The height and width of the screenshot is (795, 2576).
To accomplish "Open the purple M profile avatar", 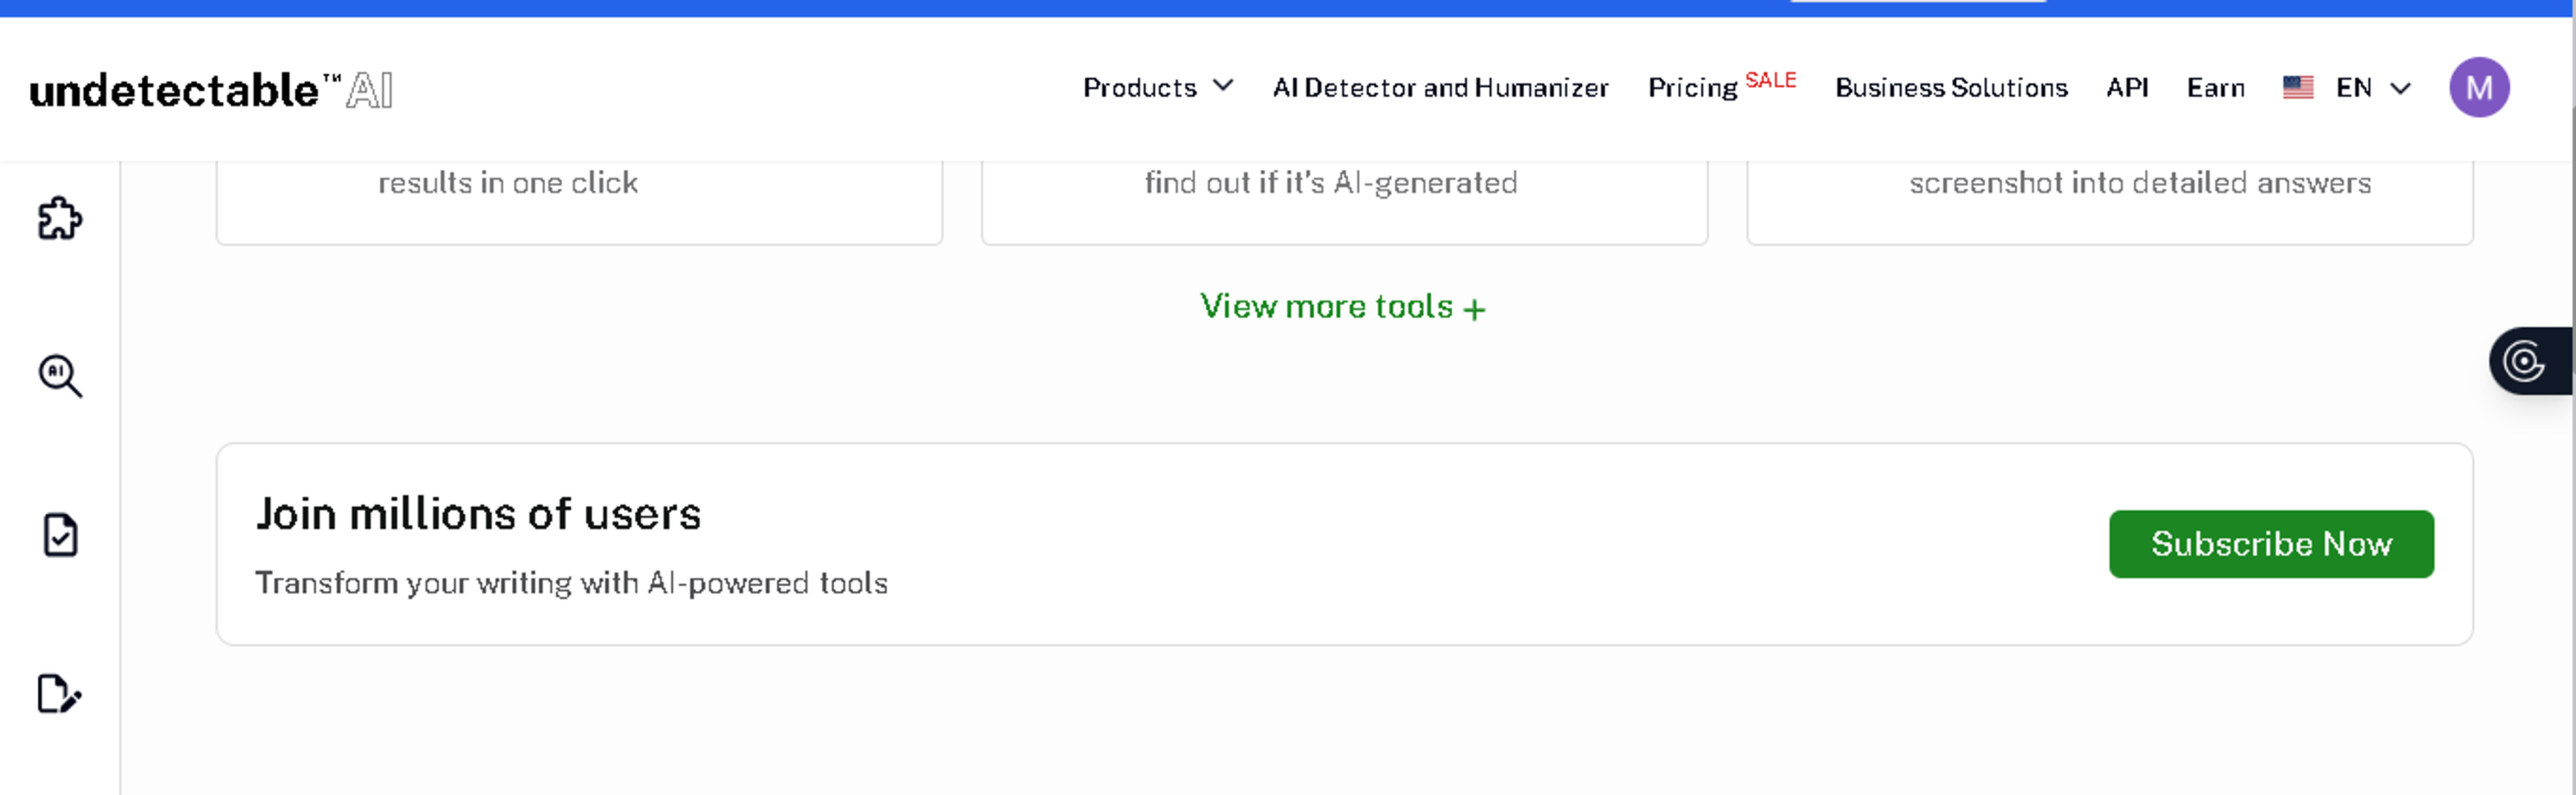I will click(x=2479, y=88).
